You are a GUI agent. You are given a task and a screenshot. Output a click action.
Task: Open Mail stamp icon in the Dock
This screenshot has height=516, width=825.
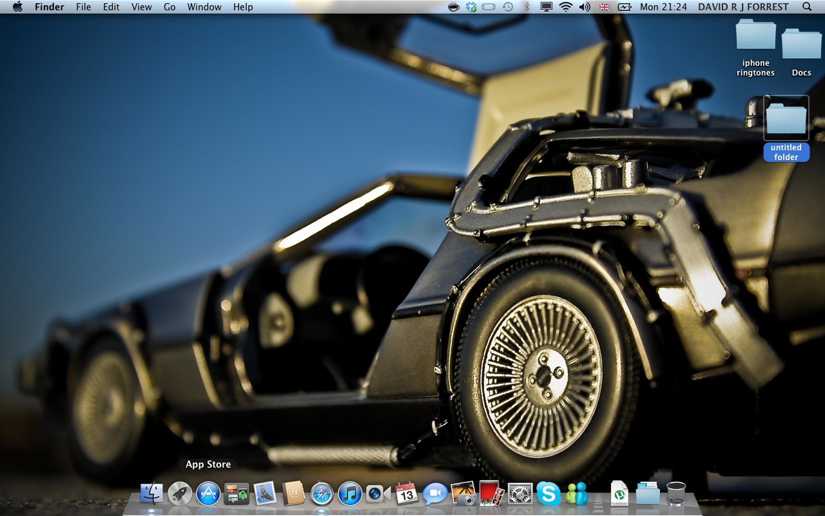pyautogui.click(x=265, y=494)
